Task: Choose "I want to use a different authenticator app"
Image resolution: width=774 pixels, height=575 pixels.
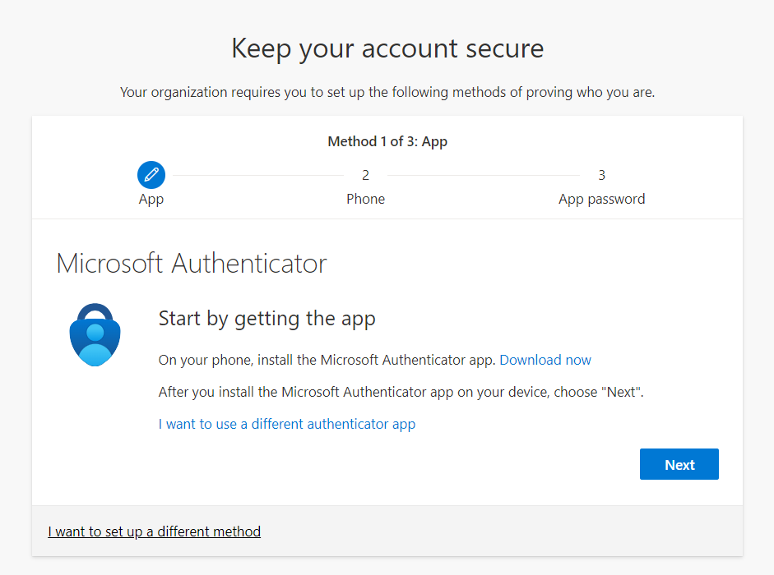Action: (x=287, y=424)
